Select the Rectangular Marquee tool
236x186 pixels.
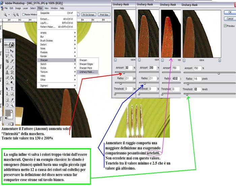tap(7, 51)
